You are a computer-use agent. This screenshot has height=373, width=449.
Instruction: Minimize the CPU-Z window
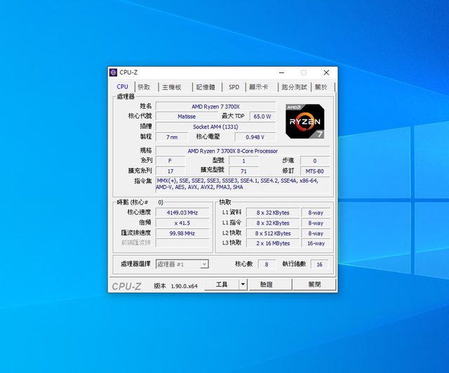281,72
